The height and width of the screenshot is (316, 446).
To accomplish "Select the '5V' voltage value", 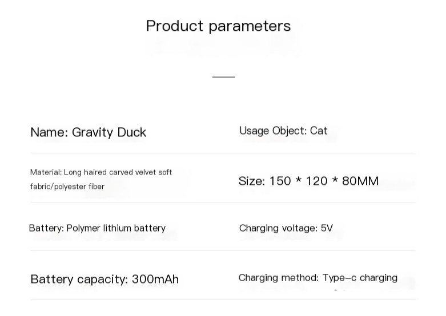I will pos(327,228).
